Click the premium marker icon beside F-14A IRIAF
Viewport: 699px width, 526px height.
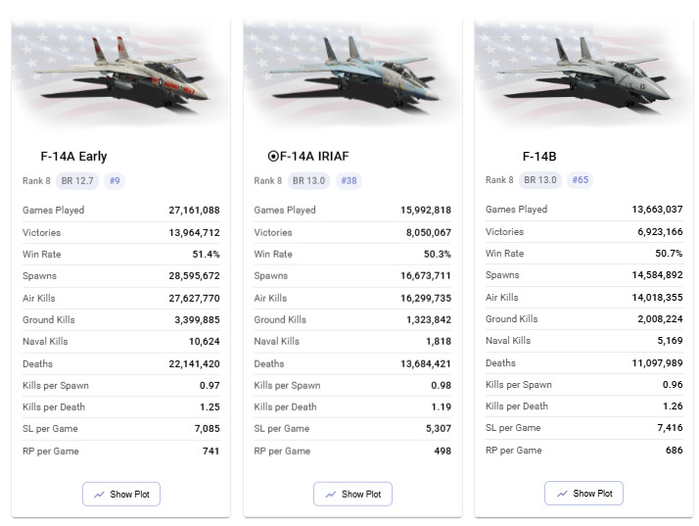pyautogui.click(x=273, y=156)
